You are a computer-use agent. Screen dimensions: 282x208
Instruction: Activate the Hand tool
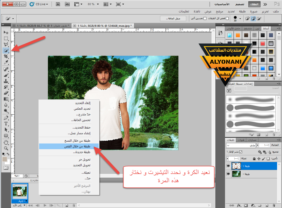pyautogui.click(x=6, y=142)
